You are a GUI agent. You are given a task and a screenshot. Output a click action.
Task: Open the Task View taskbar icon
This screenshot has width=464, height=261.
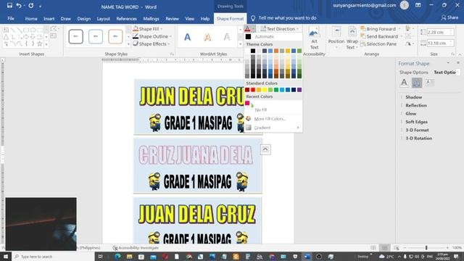coord(100,256)
